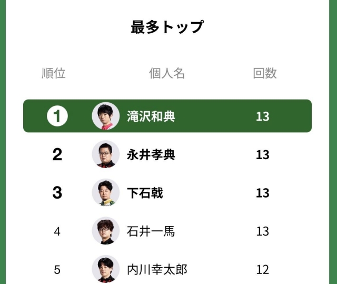Click the 回数 column header

click(265, 73)
